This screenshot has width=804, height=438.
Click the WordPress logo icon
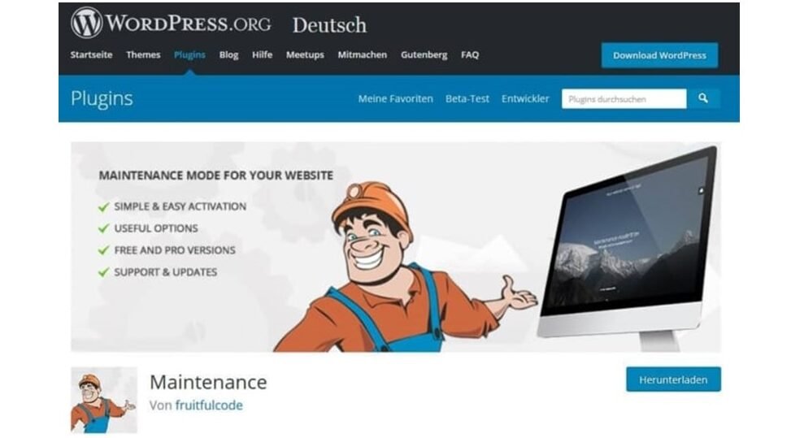[x=86, y=23]
